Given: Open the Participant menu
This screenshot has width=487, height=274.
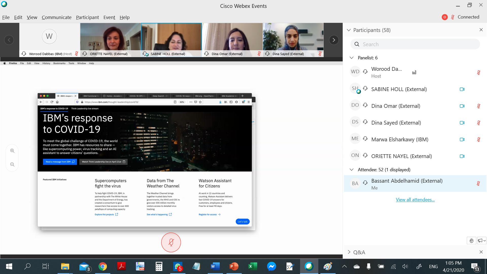Looking at the screenshot, I should [x=88, y=17].
